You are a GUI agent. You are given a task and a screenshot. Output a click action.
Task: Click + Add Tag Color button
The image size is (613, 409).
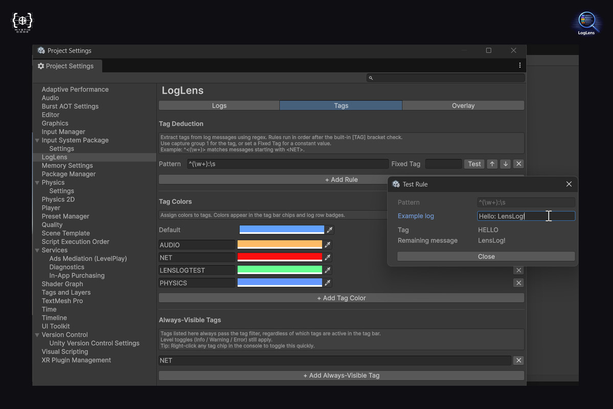(x=342, y=298)
